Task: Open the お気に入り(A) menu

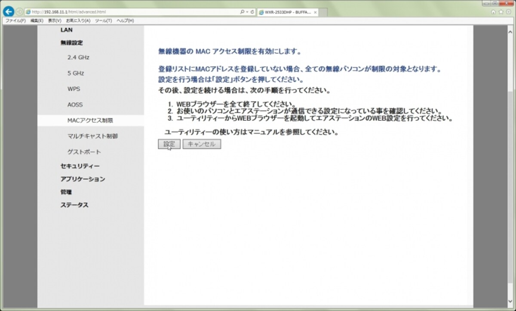Action: point(78,21)
